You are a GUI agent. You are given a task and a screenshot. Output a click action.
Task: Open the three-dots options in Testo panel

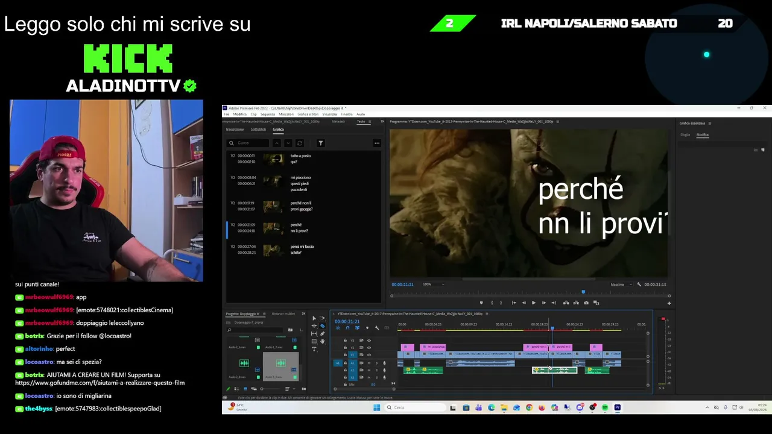(377, 143)
